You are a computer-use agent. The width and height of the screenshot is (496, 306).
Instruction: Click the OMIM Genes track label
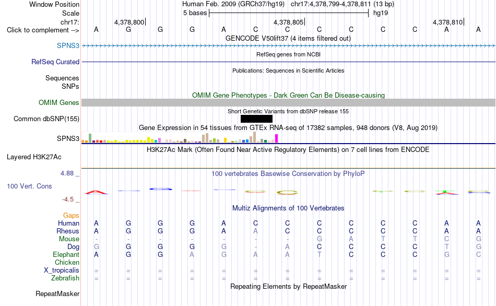point(59,102)
